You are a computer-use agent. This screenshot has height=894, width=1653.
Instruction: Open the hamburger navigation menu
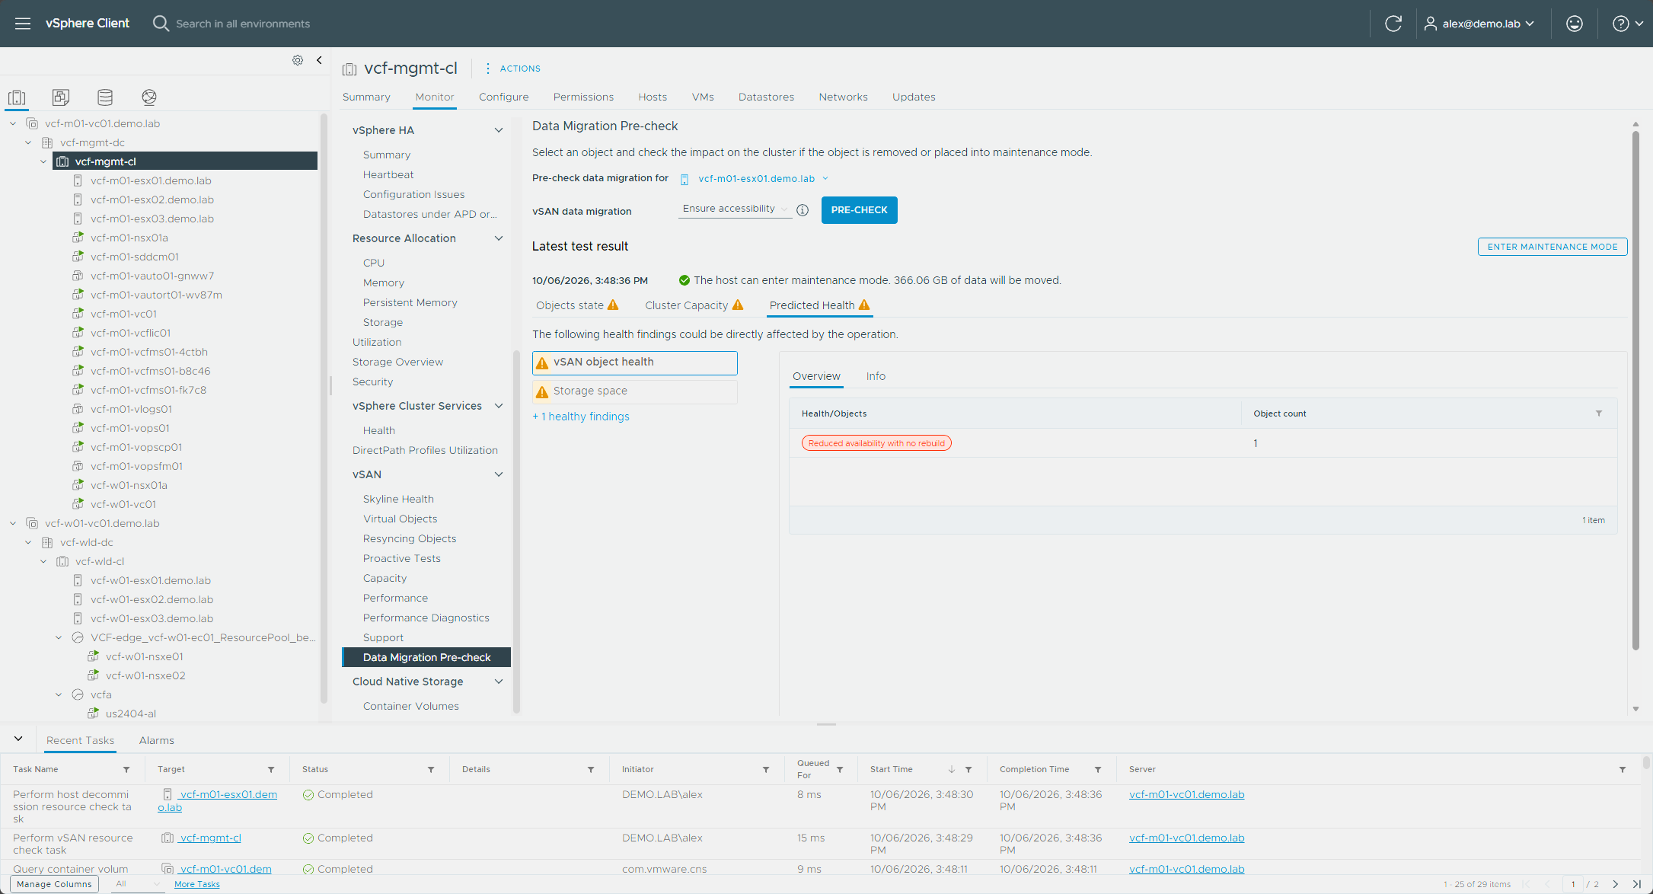point(23,24)
